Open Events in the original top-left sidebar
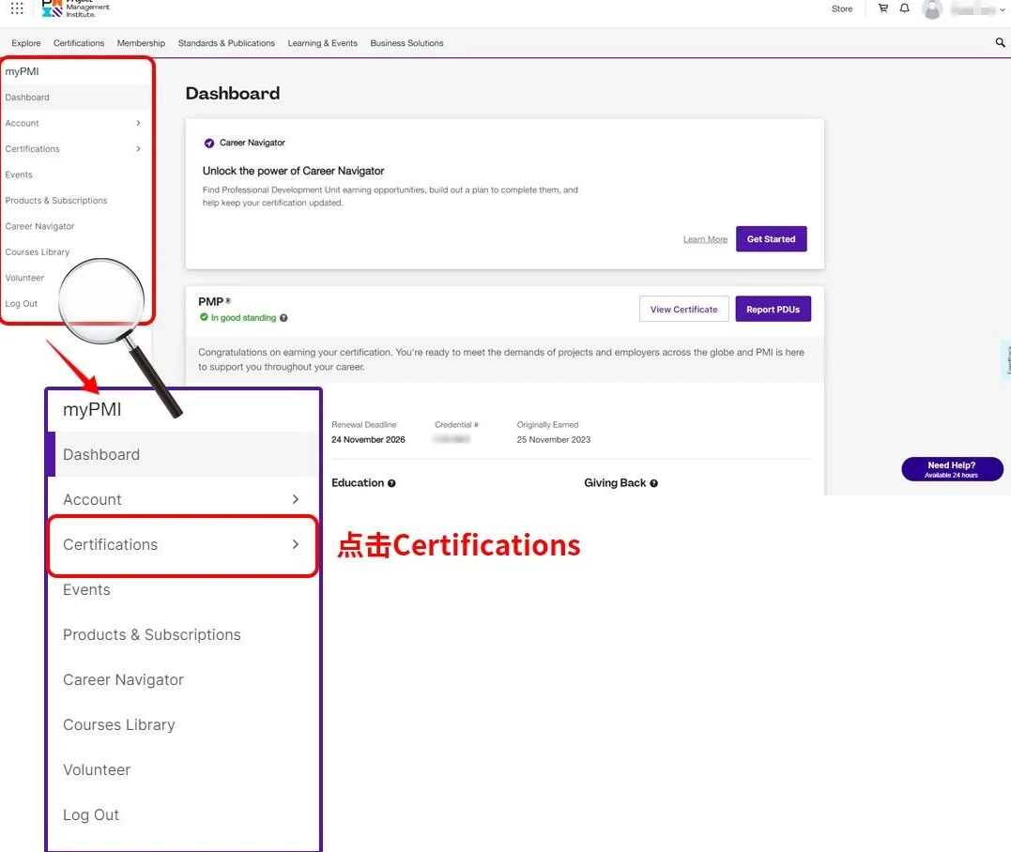This screenshot has width=1011, height=852. coord(19,175)
